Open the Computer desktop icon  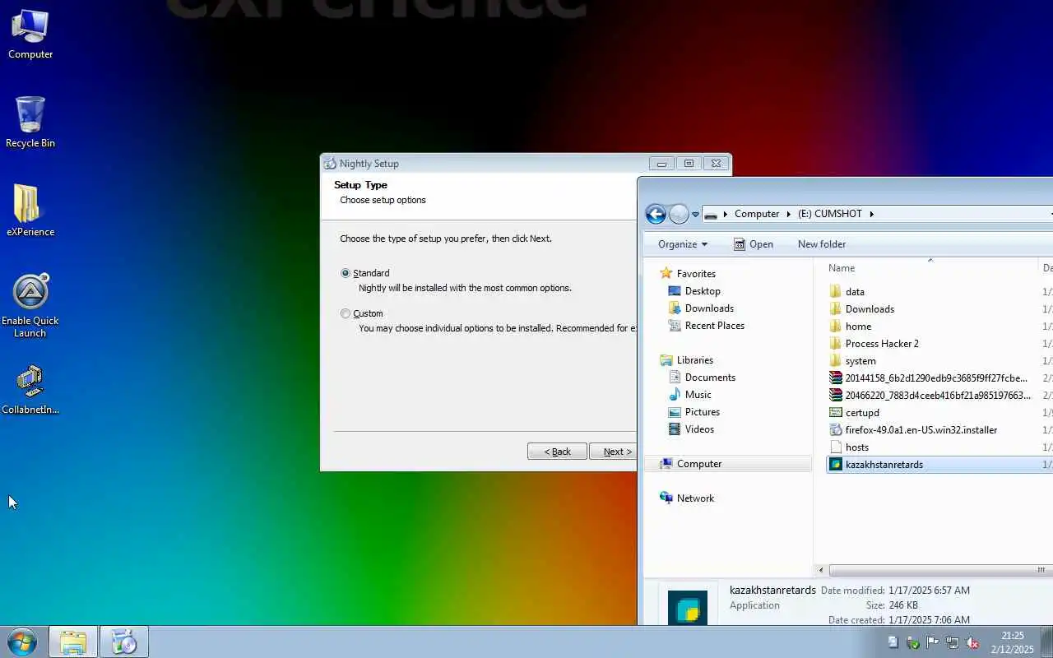pyautogui.click(x=30, y=35)
